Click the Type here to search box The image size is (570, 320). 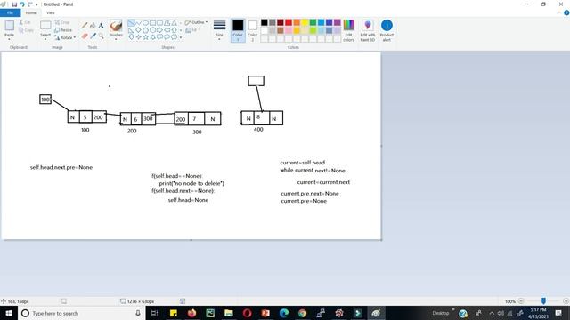point(81,313)
